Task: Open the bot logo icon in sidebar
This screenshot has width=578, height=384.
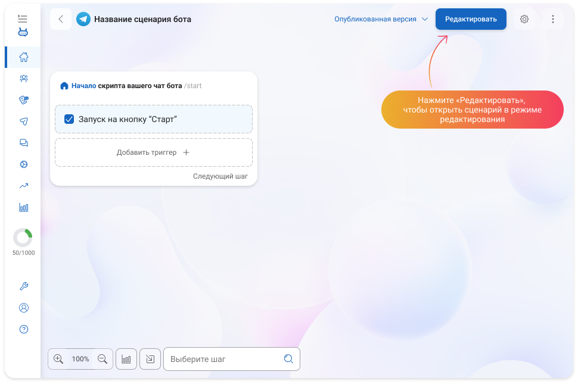Action: [x=23, y=32]
